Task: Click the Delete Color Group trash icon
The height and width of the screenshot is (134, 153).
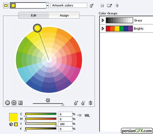Action: (x=117, y=6)
